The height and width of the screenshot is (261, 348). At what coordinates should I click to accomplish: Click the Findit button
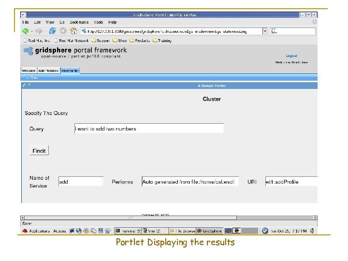pyautogui.click(x=39, y=151)
